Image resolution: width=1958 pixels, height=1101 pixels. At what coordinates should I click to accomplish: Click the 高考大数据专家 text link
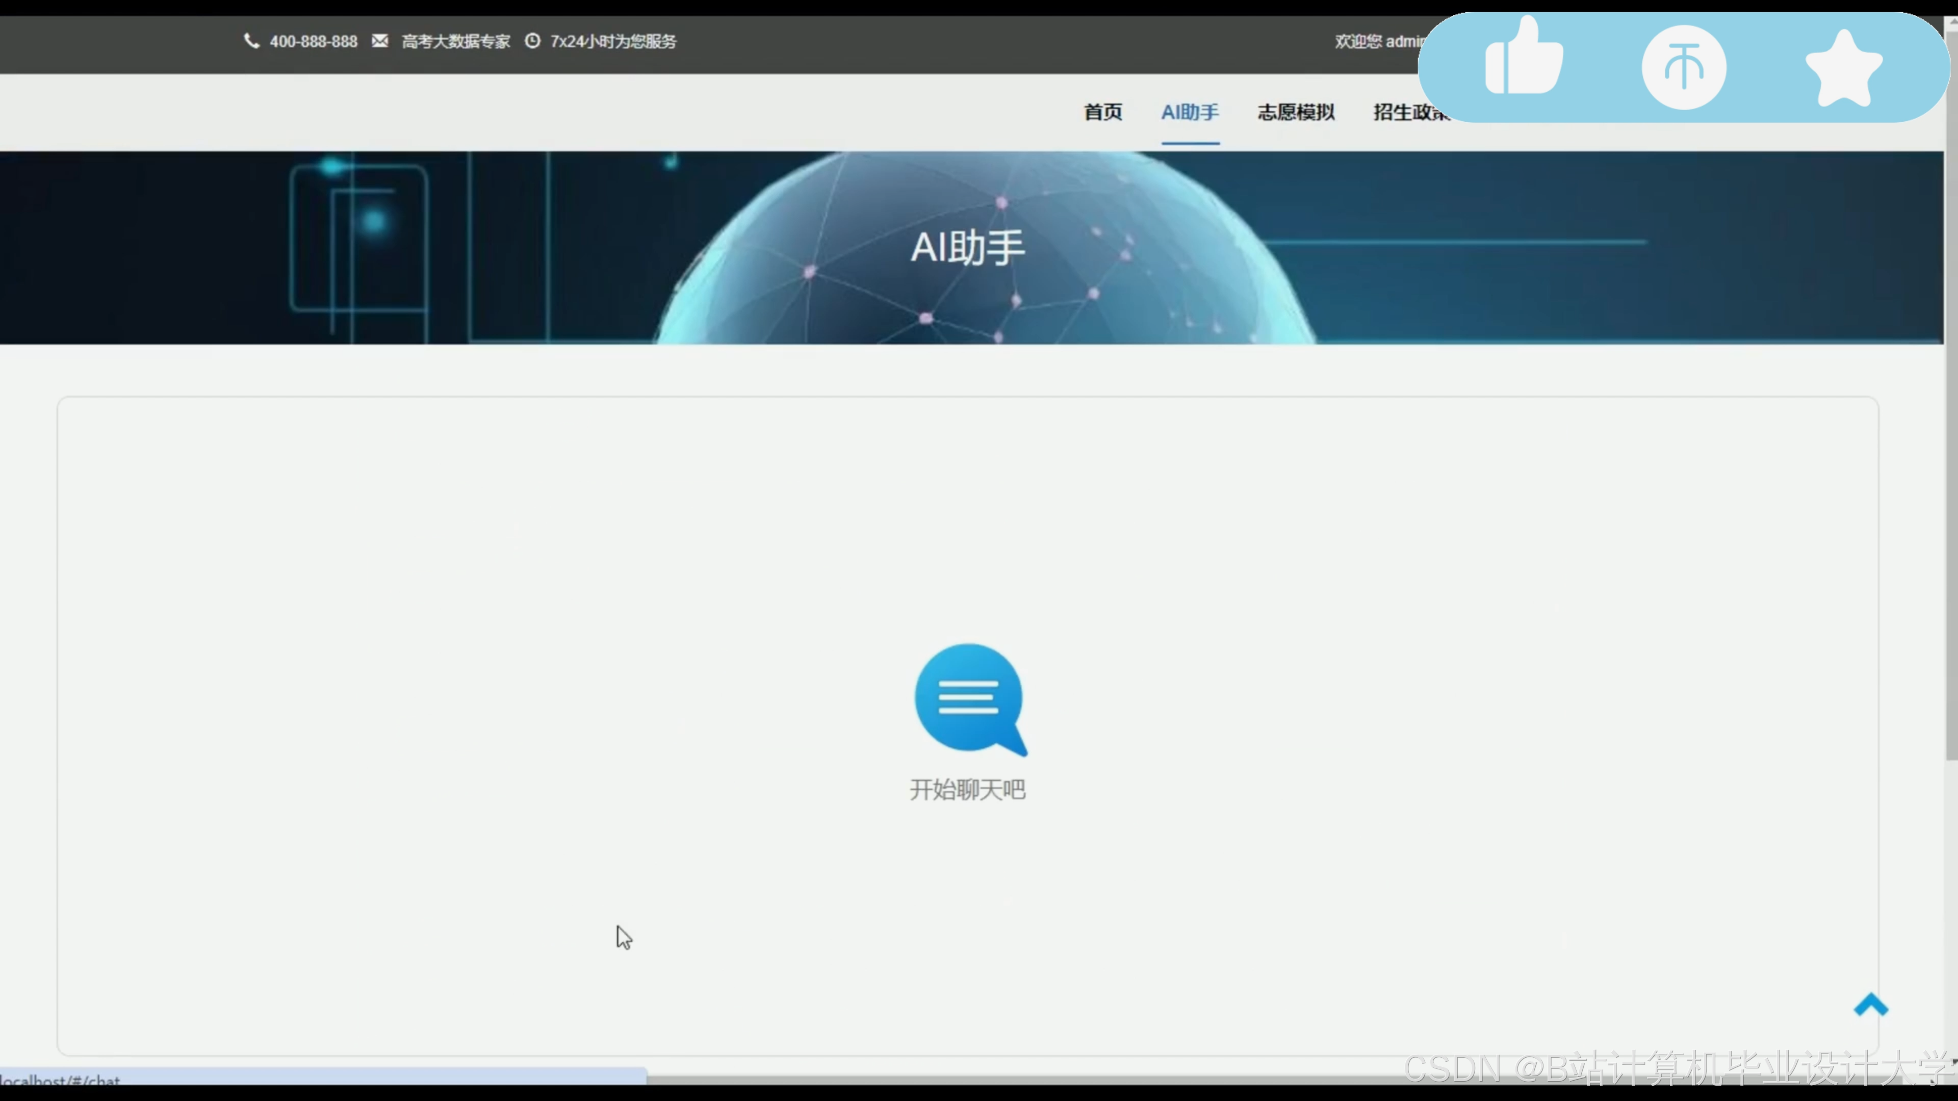click(x=455, y=42)
